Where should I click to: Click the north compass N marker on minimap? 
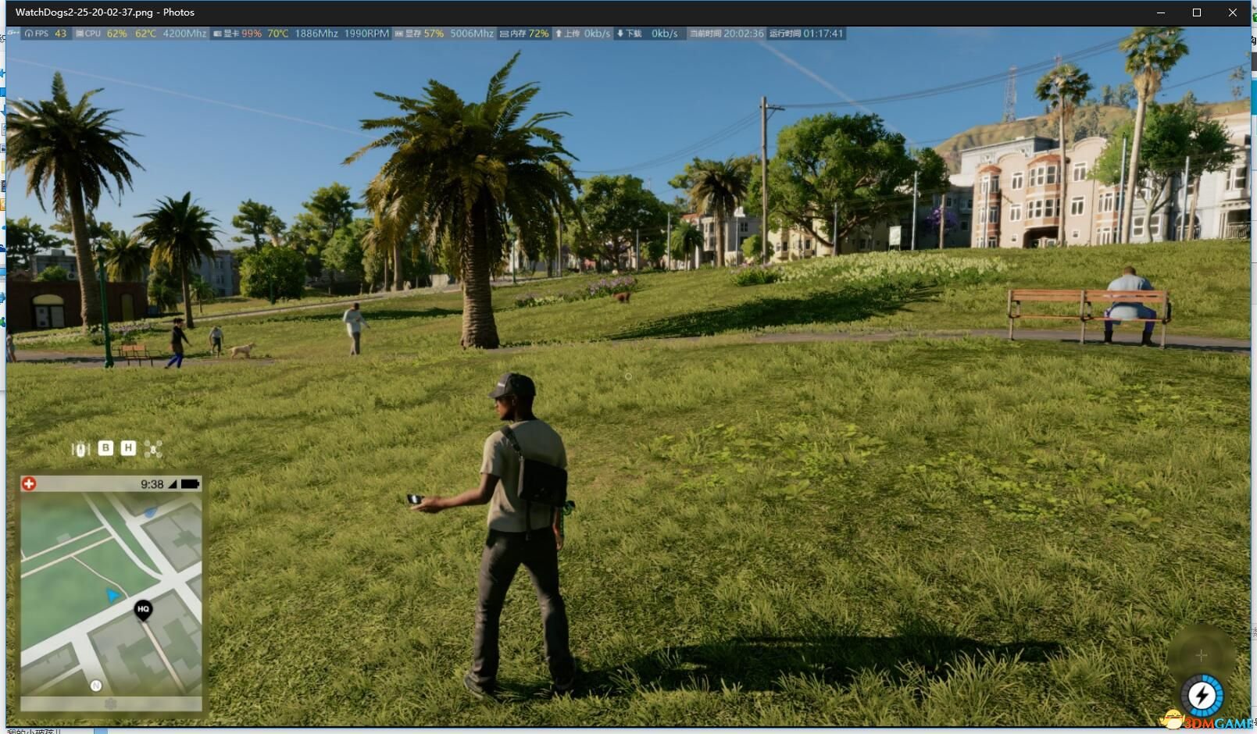coord(96,686)
